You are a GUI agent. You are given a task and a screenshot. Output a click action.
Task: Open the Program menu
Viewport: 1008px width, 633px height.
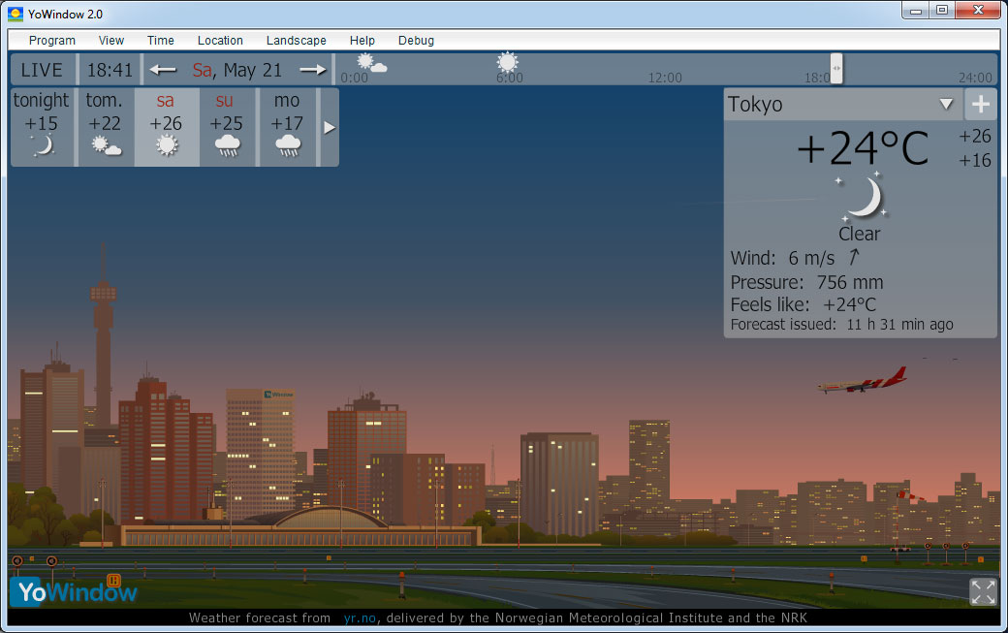tap(52, 41)
